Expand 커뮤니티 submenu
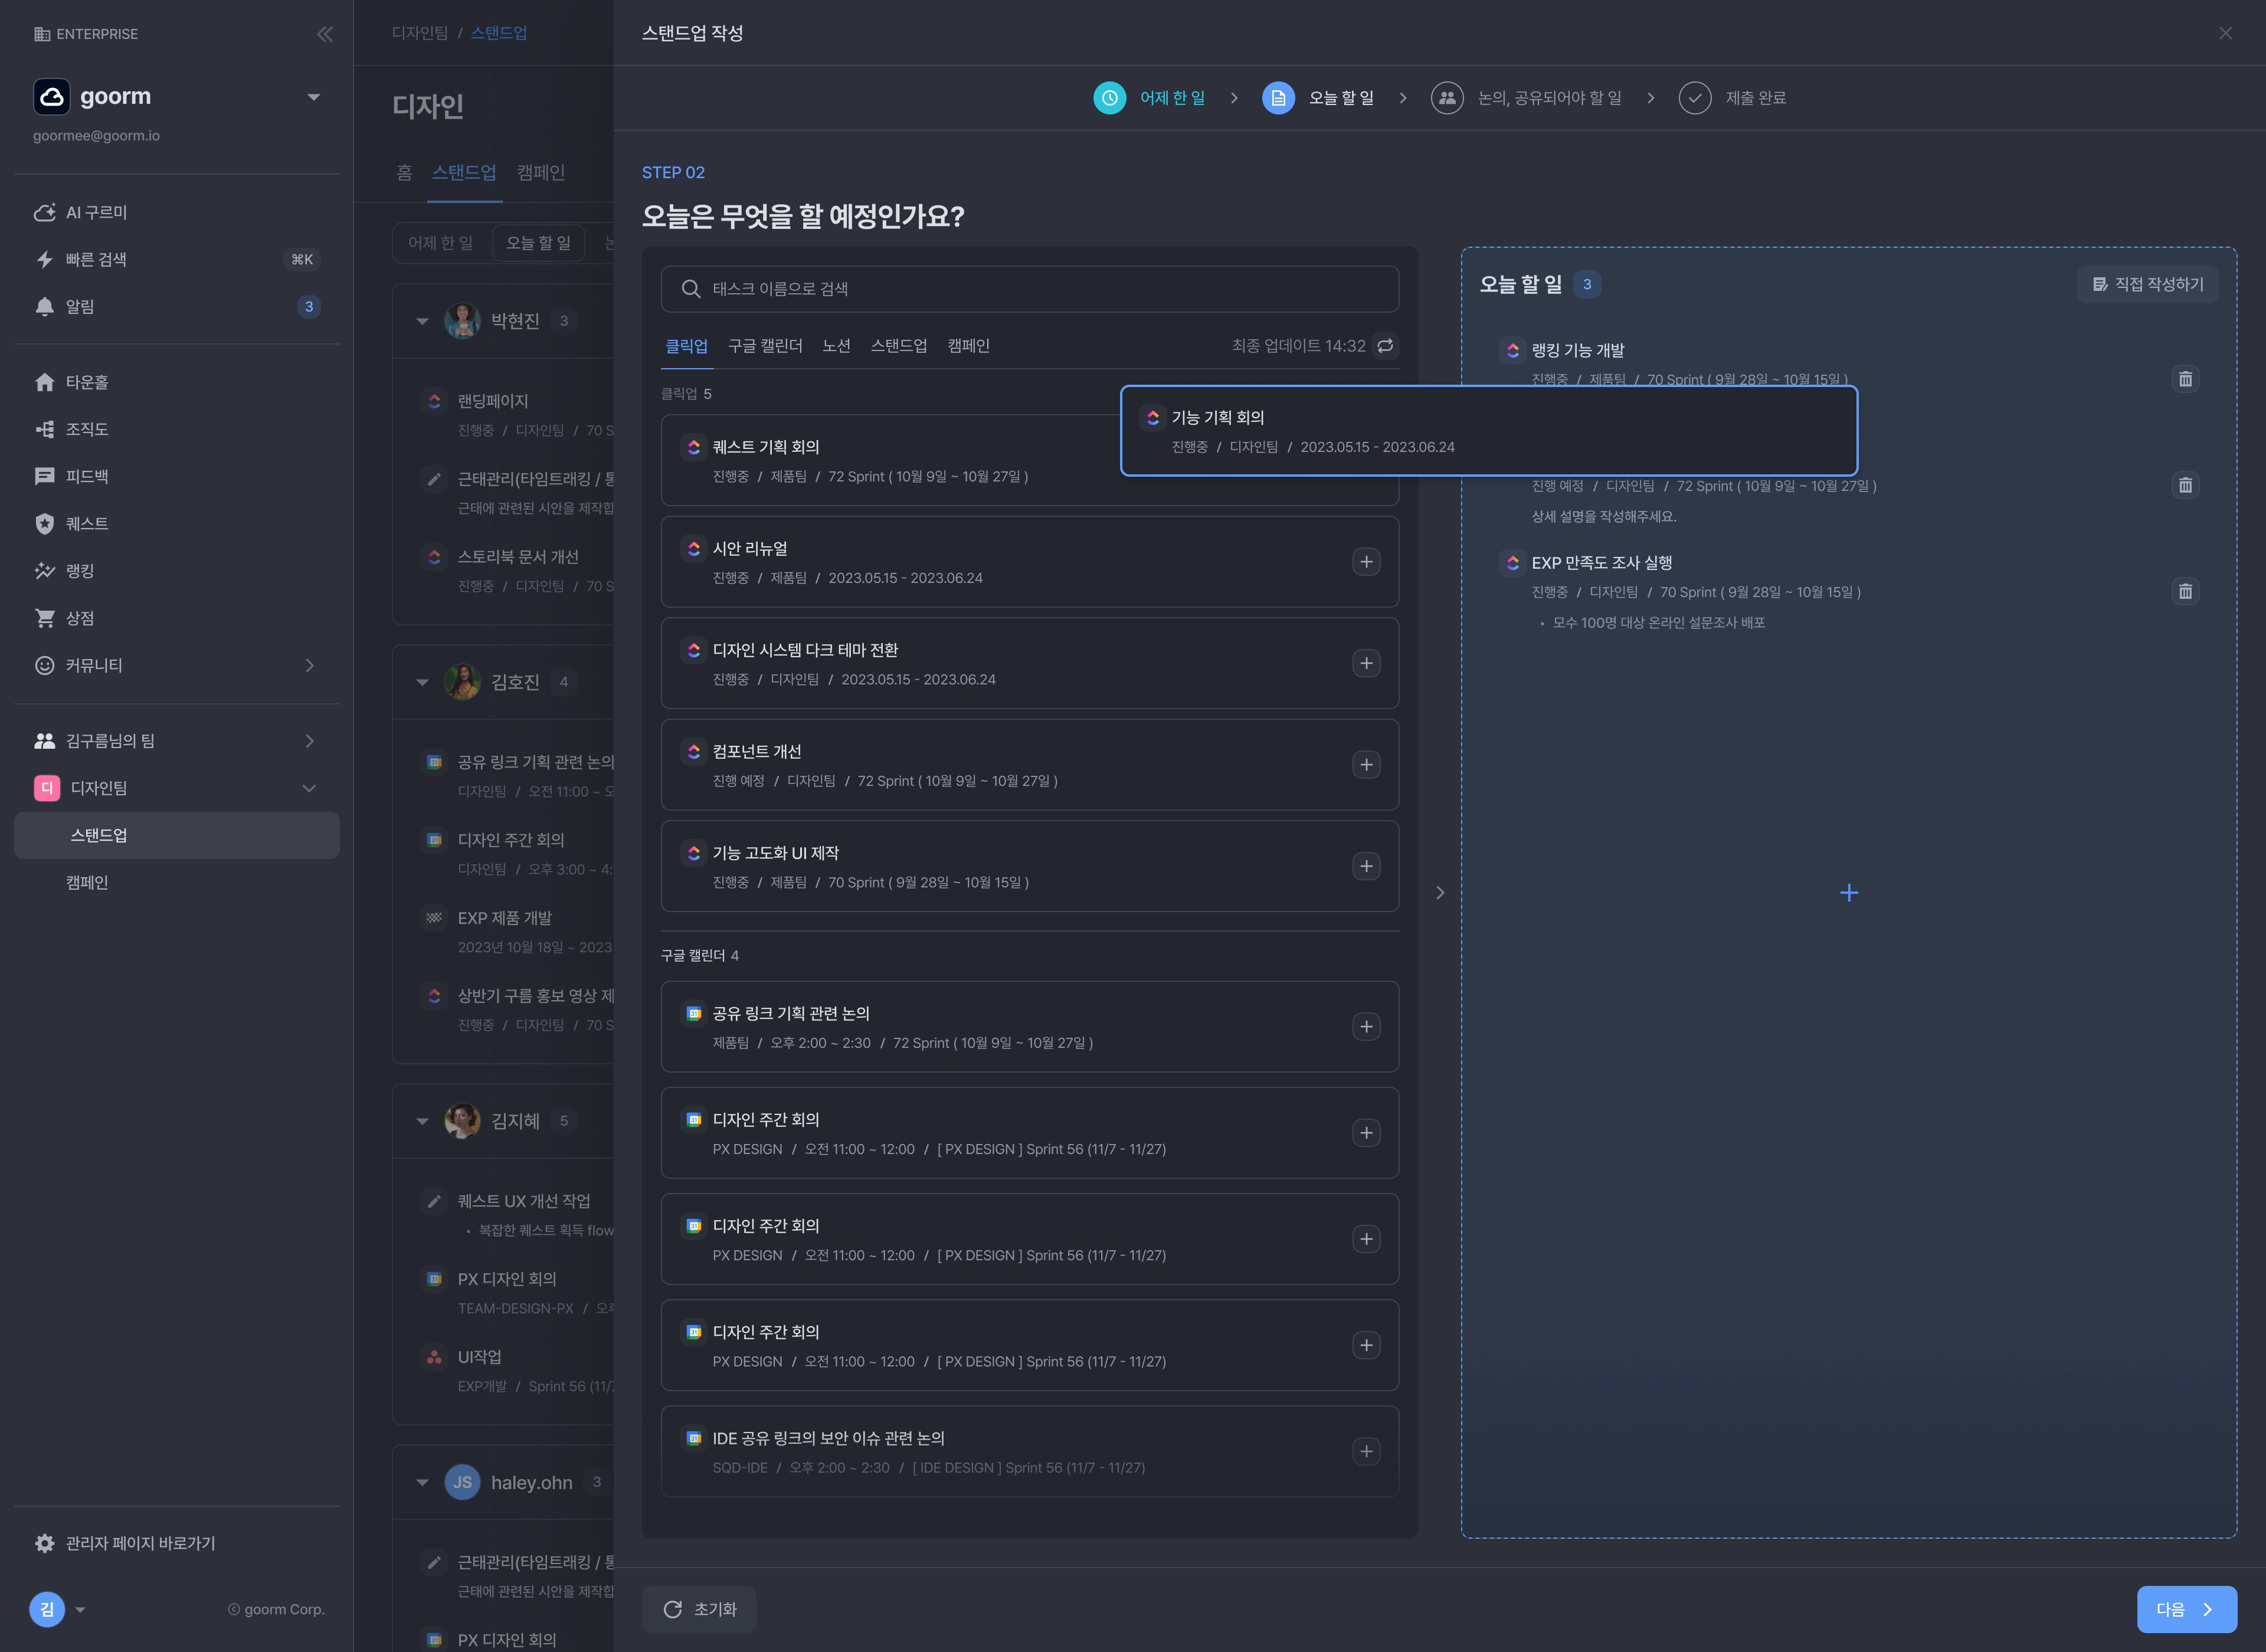Screen dimensions: 2266x1652 point(309,665)
